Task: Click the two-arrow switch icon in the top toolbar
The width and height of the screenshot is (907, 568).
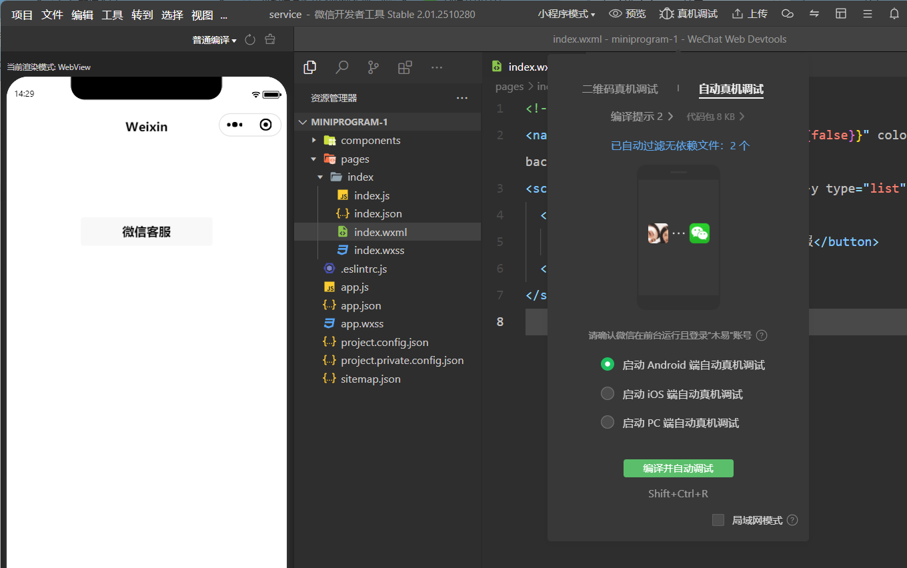Action: point(814,14)
